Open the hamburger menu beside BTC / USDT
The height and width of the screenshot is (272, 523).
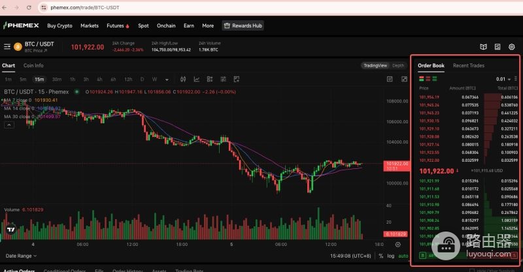click(x=7, y=46)
